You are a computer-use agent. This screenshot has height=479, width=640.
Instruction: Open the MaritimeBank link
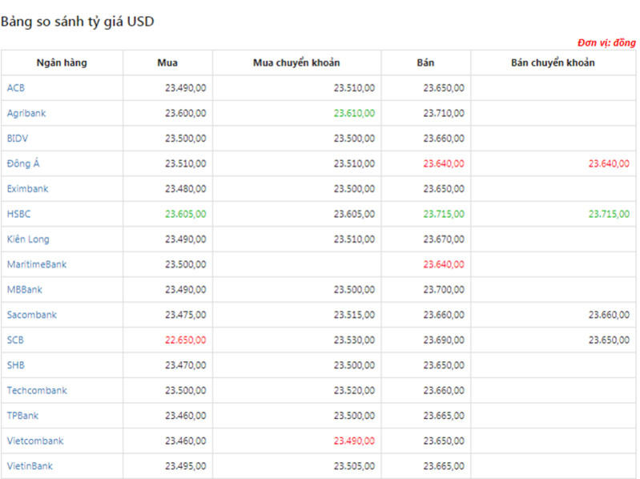(x=37, y=264)
